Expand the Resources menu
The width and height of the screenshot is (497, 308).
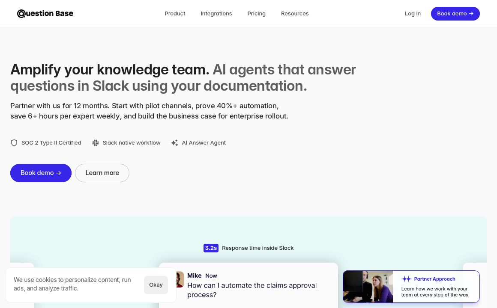(x=295, y=14)
